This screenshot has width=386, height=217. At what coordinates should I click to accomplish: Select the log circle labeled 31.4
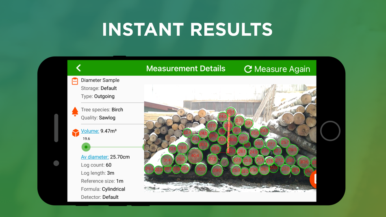pyautogui.click(x=167, y=160)
